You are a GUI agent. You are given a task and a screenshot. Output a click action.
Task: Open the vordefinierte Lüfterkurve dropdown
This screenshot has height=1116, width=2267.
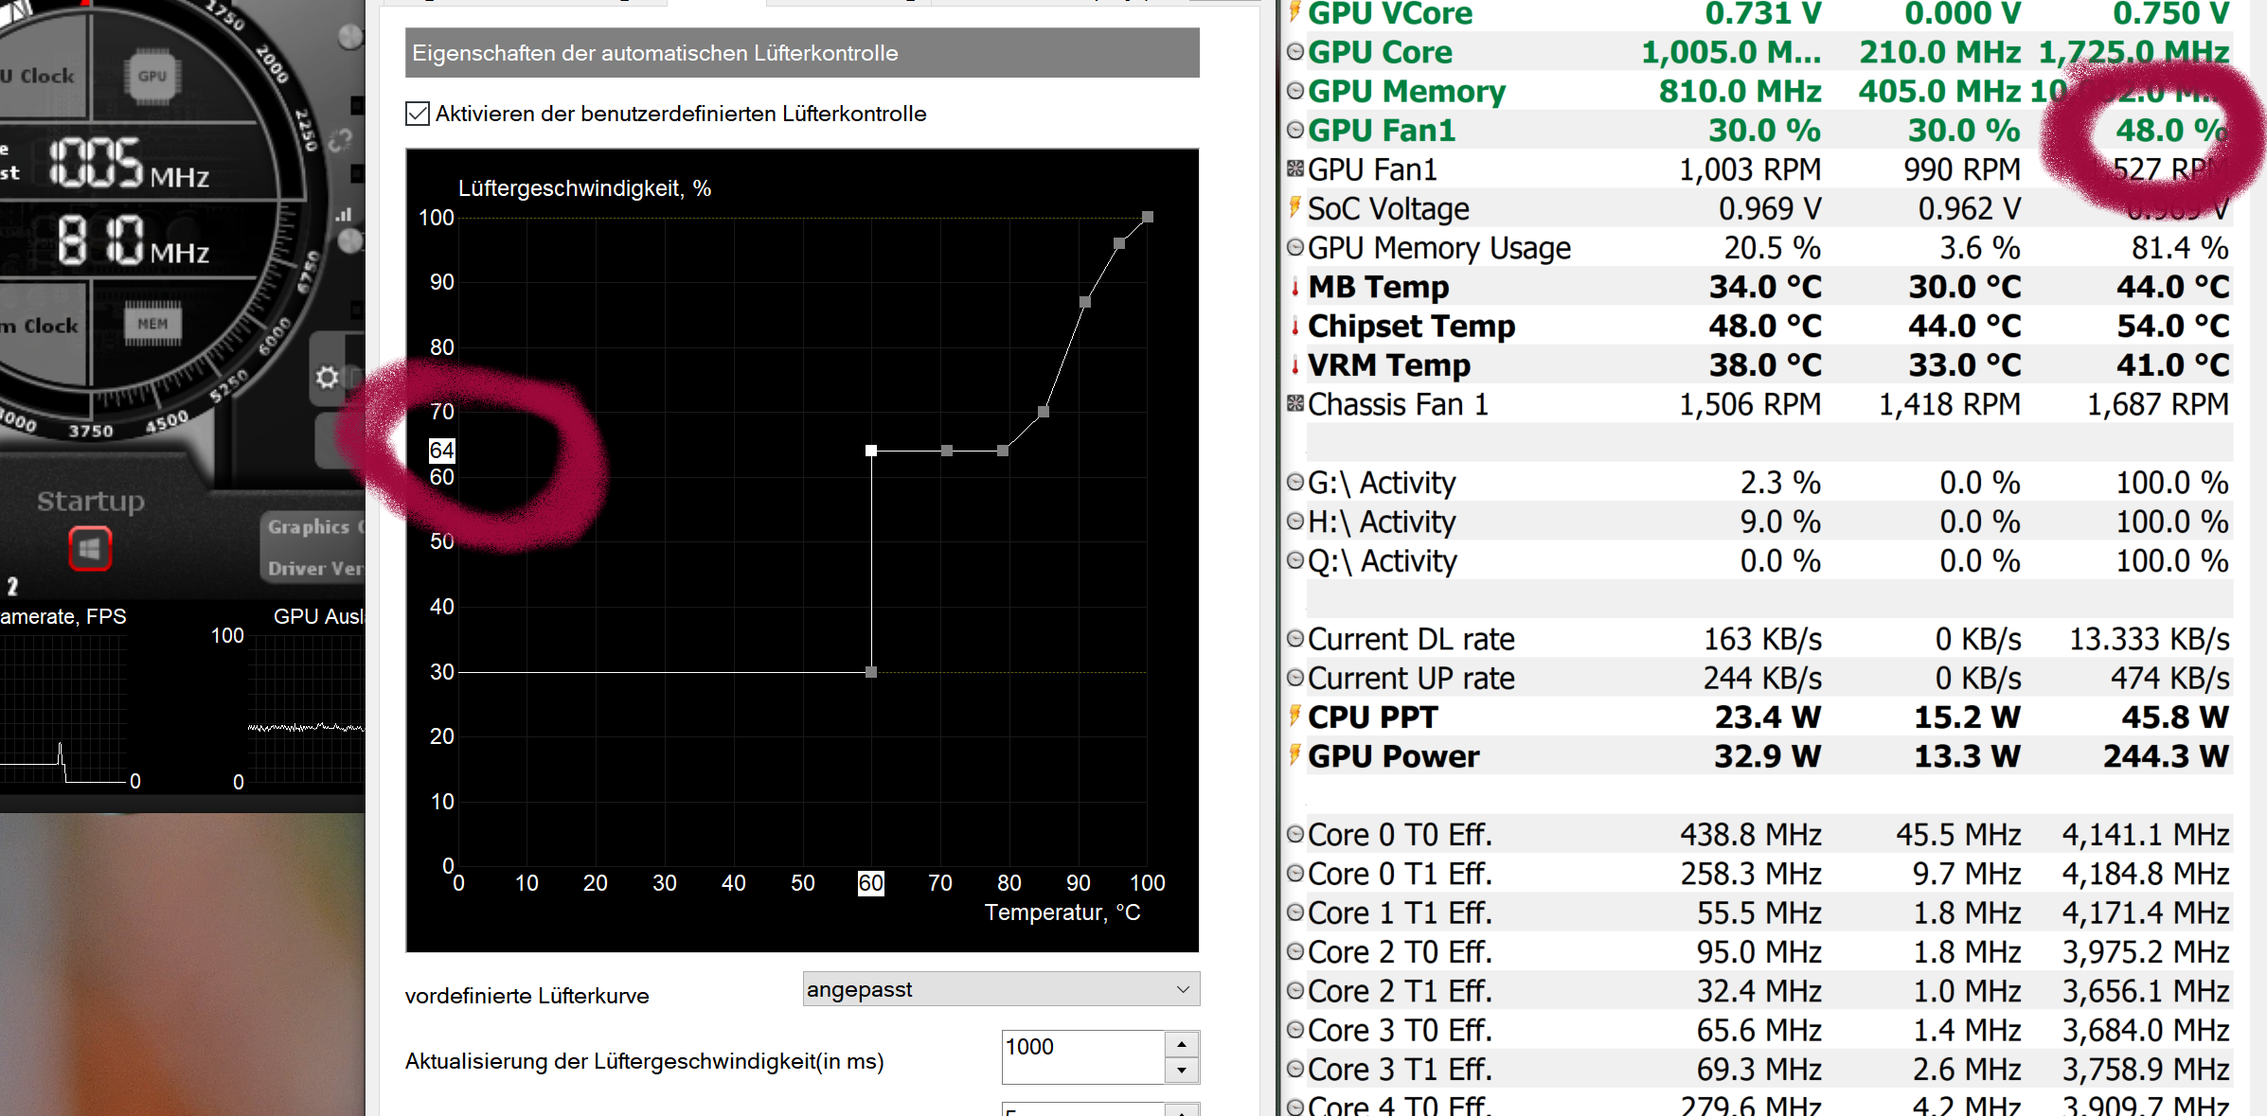1001,989
